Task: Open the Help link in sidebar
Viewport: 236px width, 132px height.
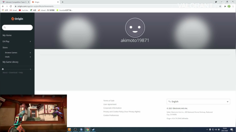Action: tap(21, 73)
